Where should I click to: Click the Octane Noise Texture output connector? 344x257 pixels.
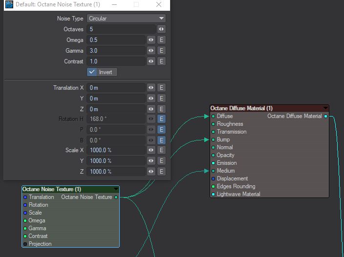click(x=116, y=197)
